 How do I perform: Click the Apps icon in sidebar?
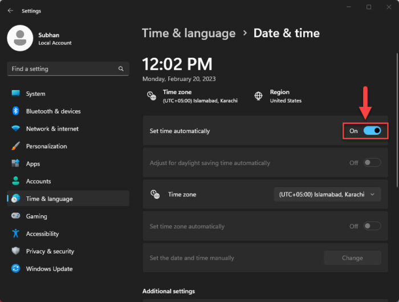tap(15, 163)
